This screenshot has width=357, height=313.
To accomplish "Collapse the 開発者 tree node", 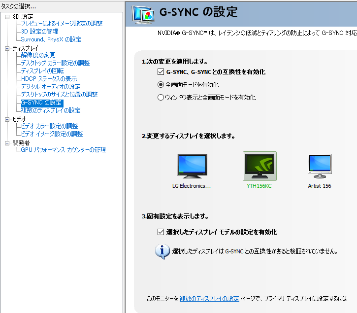I will [7, 143].
